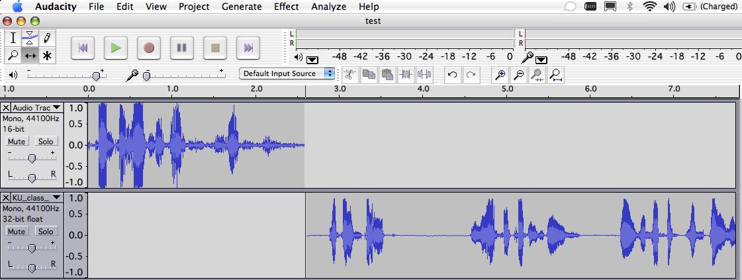Image resolution: width=742 pixels, height=280 pixels.
Task: Click the Wi-Fi status icon
Action: [650, 7]
